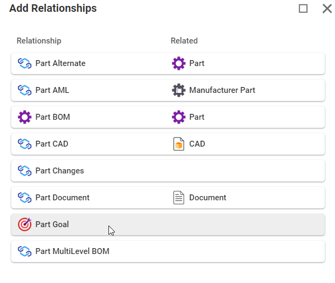Click the red target Part Goal icon
The height and width of the screenshot is (283, 335).
coord(25,224)
